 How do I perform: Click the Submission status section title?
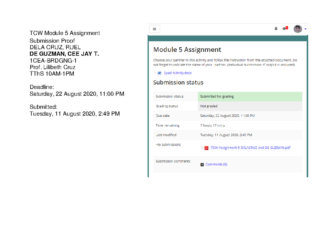coord(178,82)
